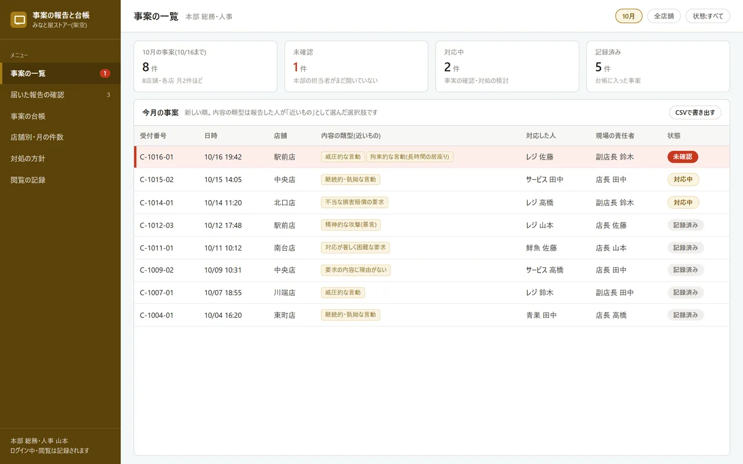Click the 精神的な攻撃(暴言) tag
The width and height of the screenshot is (743, 464).
(x=351, y=225)
